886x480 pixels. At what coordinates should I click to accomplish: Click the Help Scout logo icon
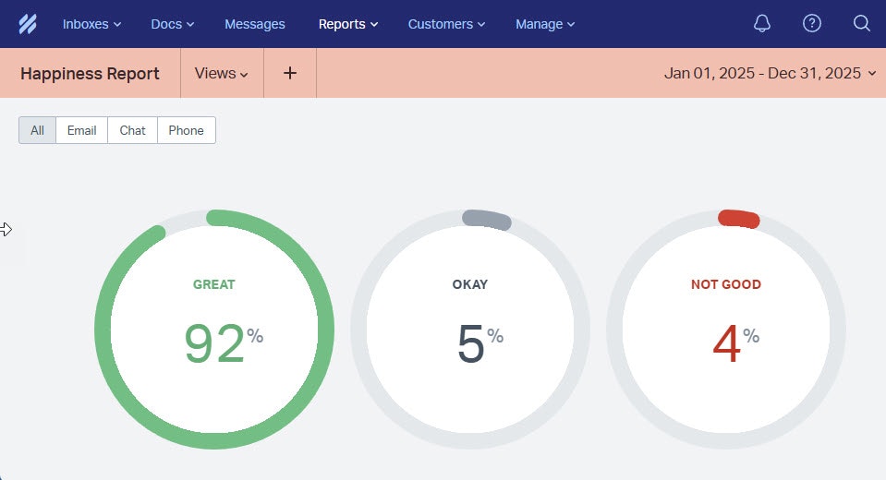tap(27, 24)
